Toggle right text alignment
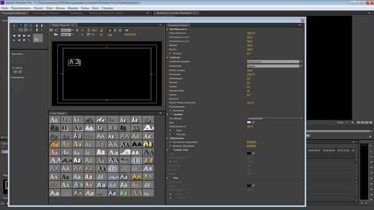374x210 pixels. pos(120,30)
